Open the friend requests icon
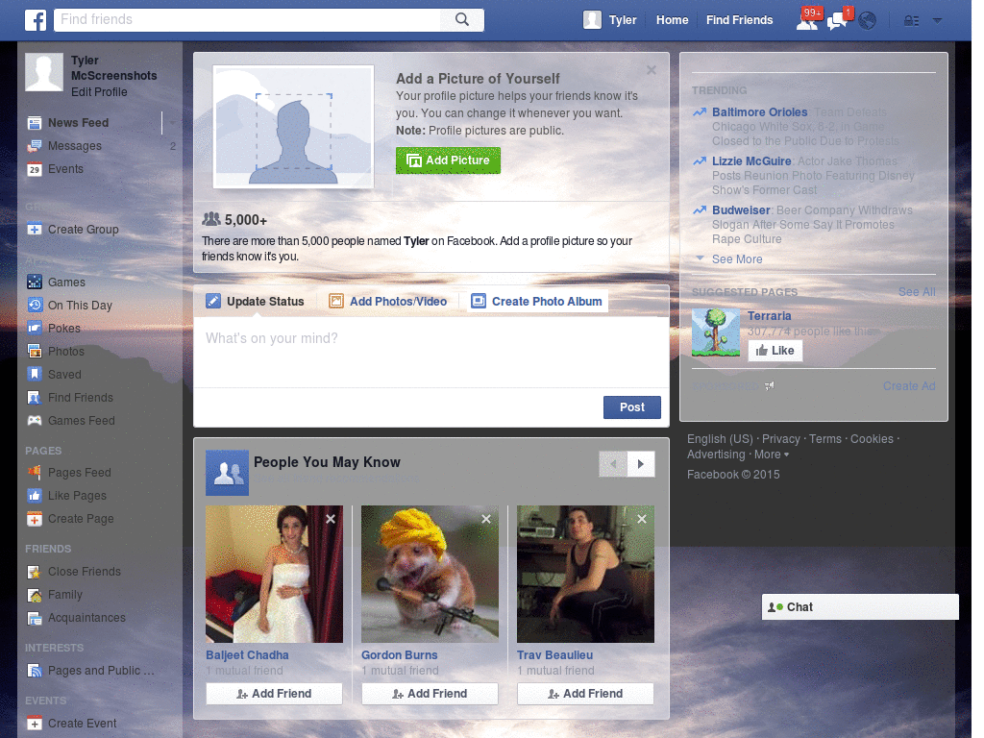The image size is (984, 738). click(x=807, y=20)
